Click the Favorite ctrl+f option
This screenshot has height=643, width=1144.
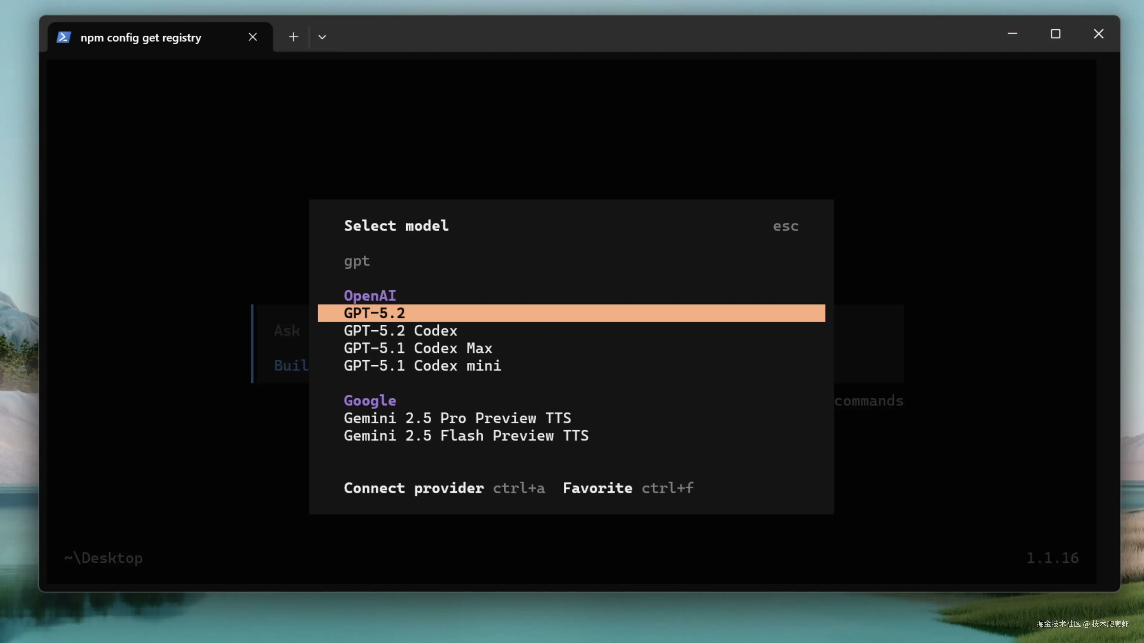coord(597,488)
